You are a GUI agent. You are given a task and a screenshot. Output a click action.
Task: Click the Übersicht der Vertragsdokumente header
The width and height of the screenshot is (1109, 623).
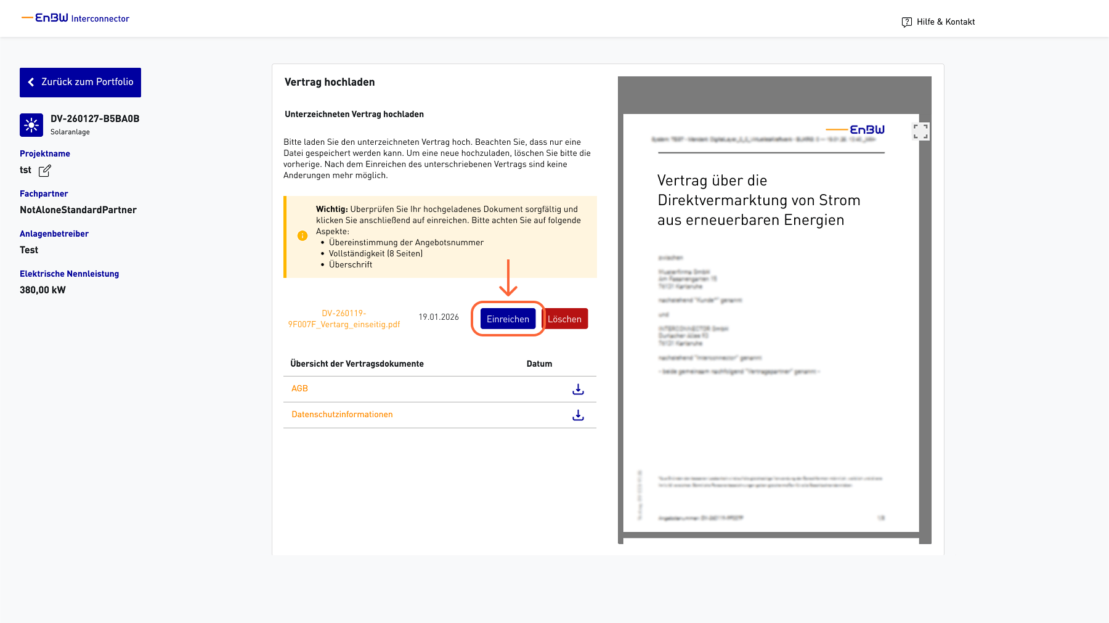point(357,364)
